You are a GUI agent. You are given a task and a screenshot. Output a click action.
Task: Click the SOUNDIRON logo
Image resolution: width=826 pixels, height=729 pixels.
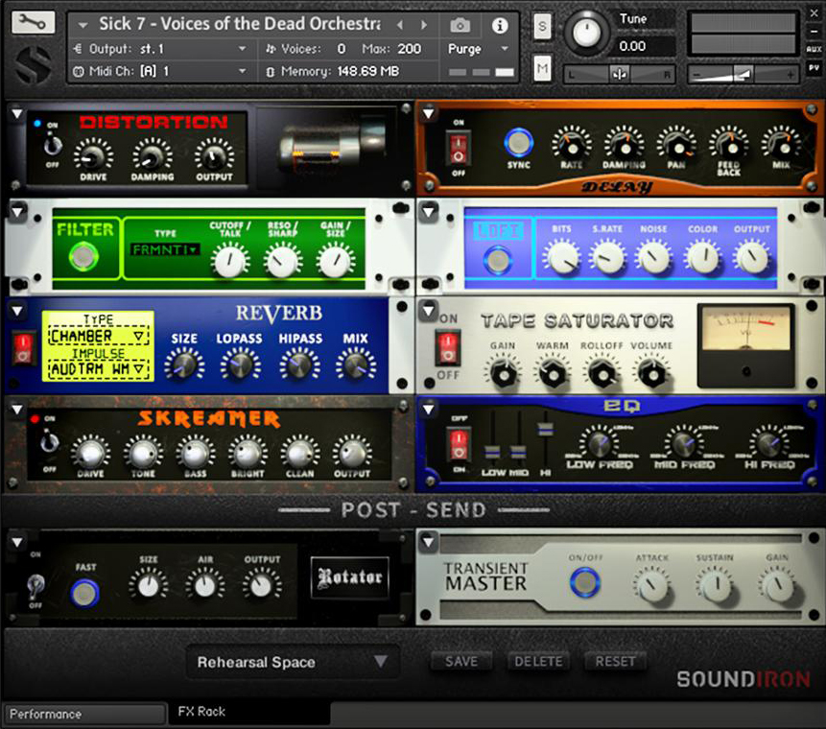tap(743, 678)
